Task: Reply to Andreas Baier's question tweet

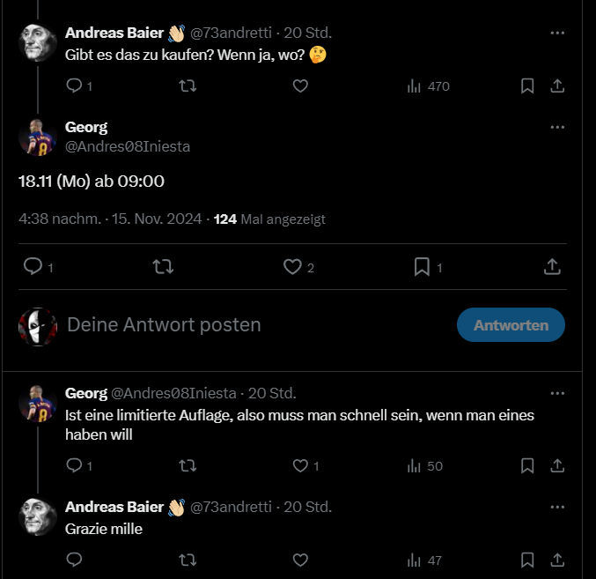Action: point(75,85)
